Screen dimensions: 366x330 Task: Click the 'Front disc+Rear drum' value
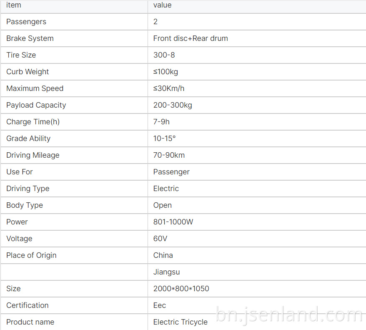[x=191, y=38]
